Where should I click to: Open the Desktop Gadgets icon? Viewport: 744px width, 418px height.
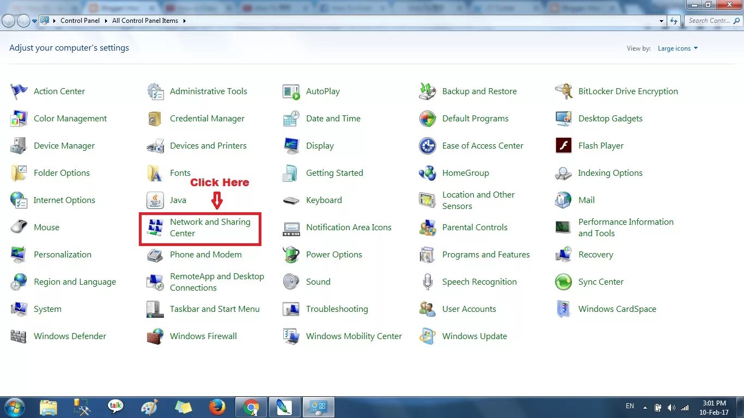tap(564, 119)
